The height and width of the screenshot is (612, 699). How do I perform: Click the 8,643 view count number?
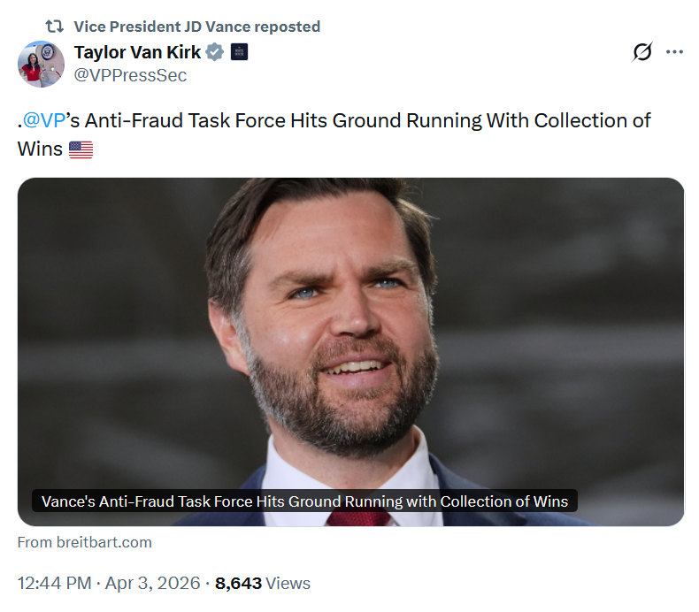pos(238,583)
